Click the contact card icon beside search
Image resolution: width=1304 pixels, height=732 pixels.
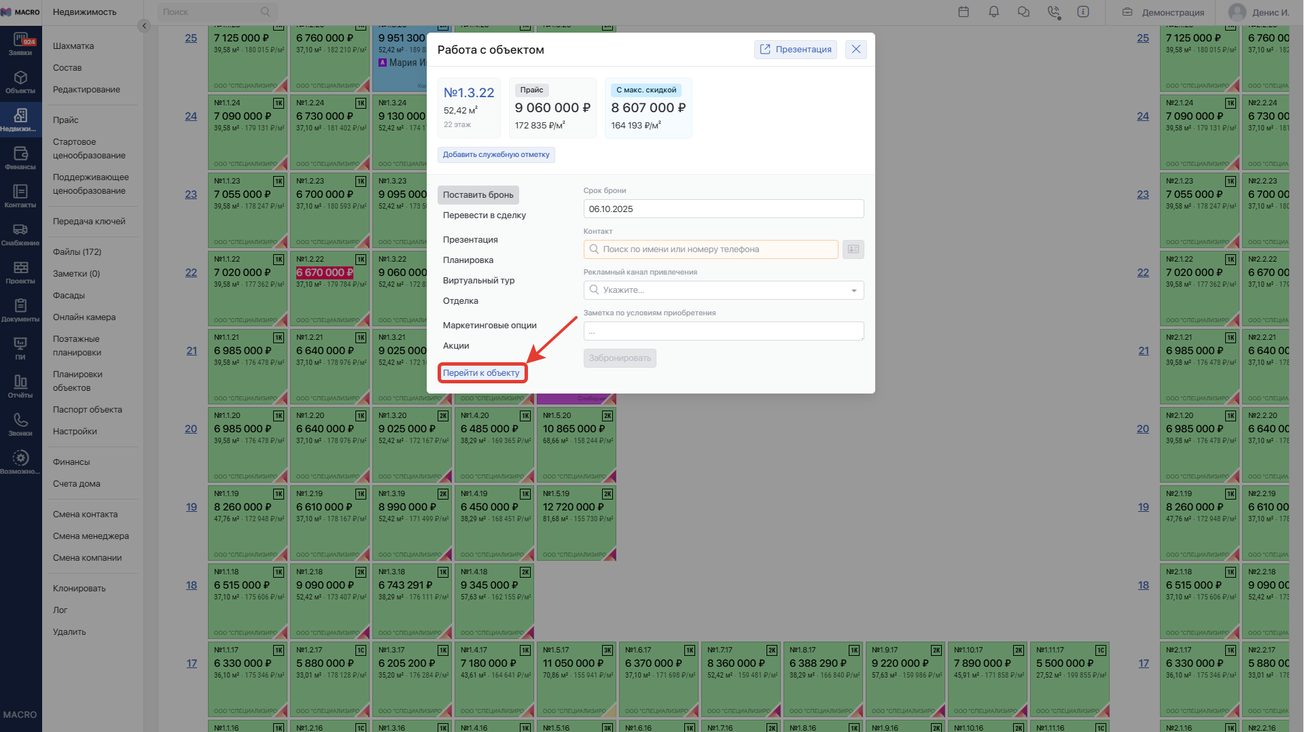point(853,249)
